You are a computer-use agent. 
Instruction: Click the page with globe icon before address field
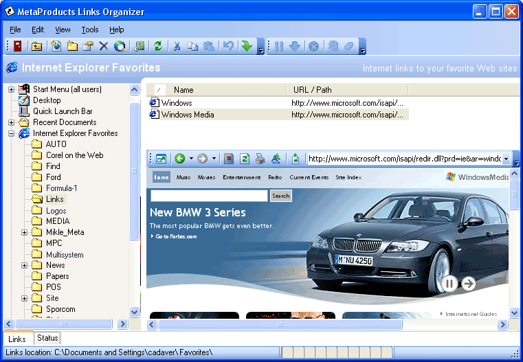click(x=296, y=159)
